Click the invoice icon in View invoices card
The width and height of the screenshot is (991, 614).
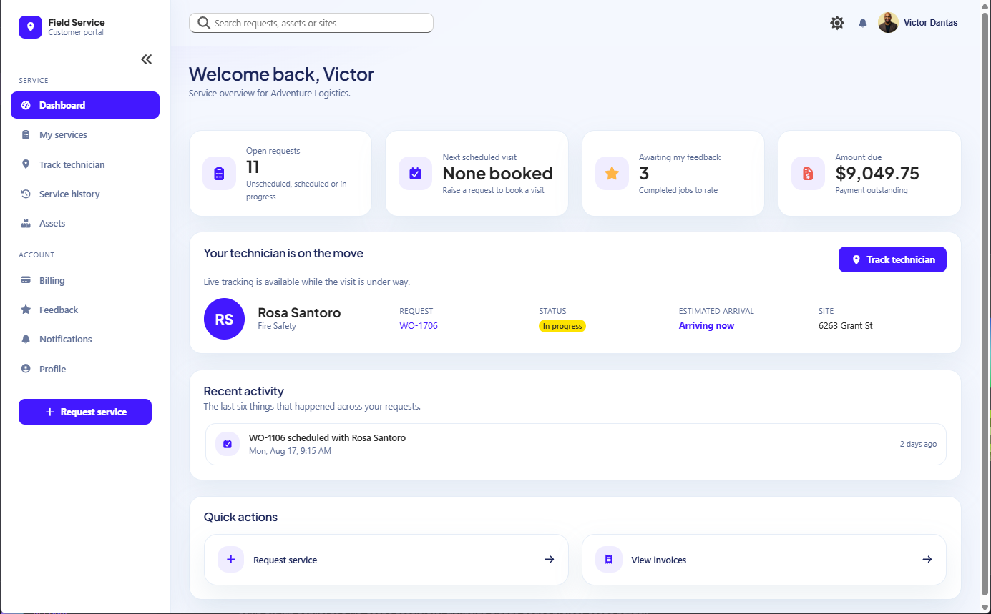pos(609,560)
